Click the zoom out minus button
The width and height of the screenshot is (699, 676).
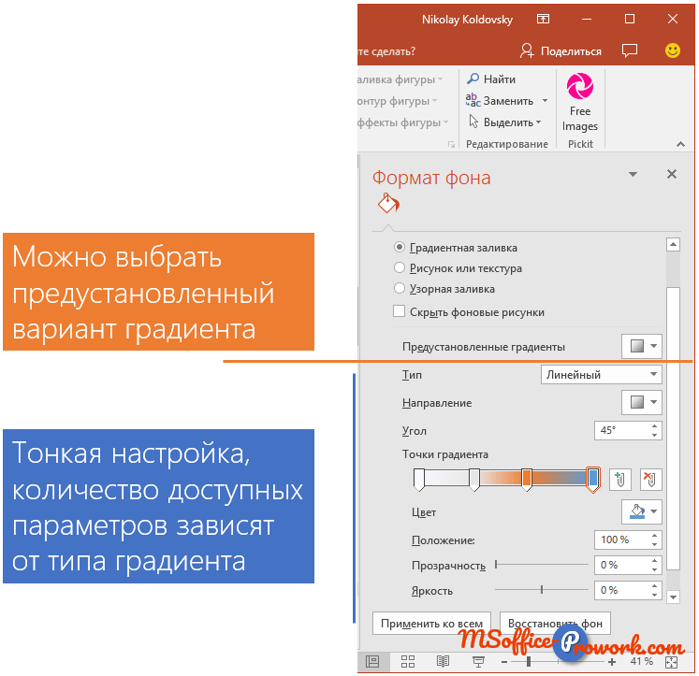(504, 662)
